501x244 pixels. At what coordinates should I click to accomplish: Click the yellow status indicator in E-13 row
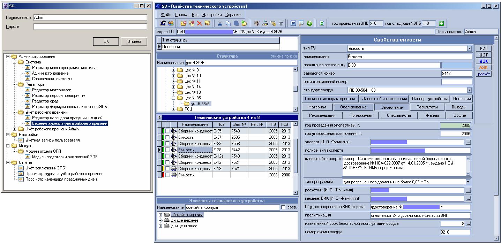tap(163, 168)
